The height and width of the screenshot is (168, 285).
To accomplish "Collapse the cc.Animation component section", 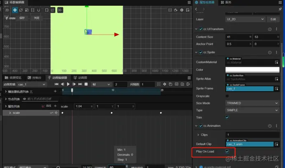I will point(196,126).
